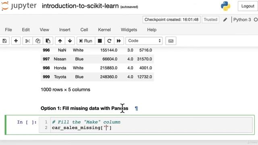Click the Python 3 kernel name
This screenshot has width=258, height=145.
tap(242, 20)
